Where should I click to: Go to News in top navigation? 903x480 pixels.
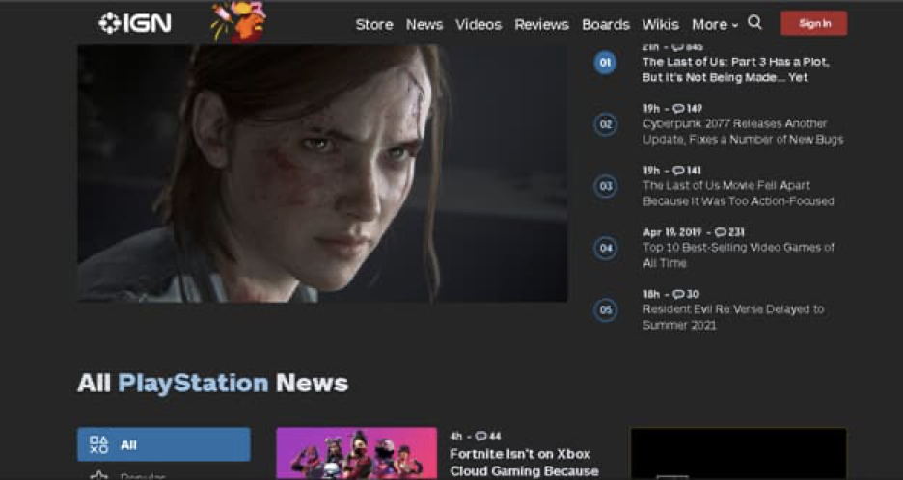click(424, 25)
